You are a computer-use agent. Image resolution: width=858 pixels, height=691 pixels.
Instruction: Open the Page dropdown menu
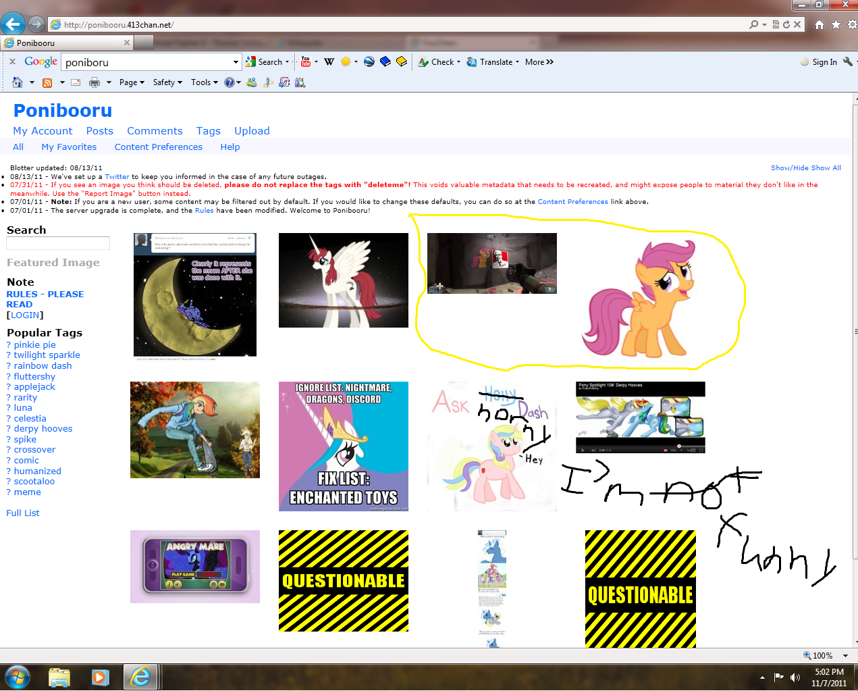point(132,82)
